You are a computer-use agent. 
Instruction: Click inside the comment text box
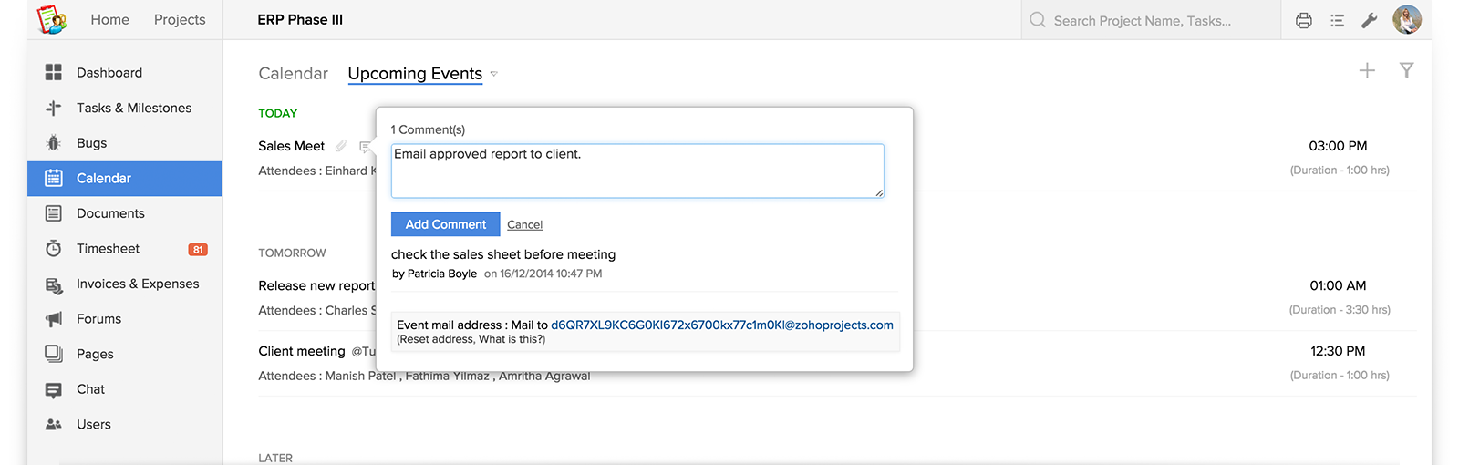[x=636, y=170]
